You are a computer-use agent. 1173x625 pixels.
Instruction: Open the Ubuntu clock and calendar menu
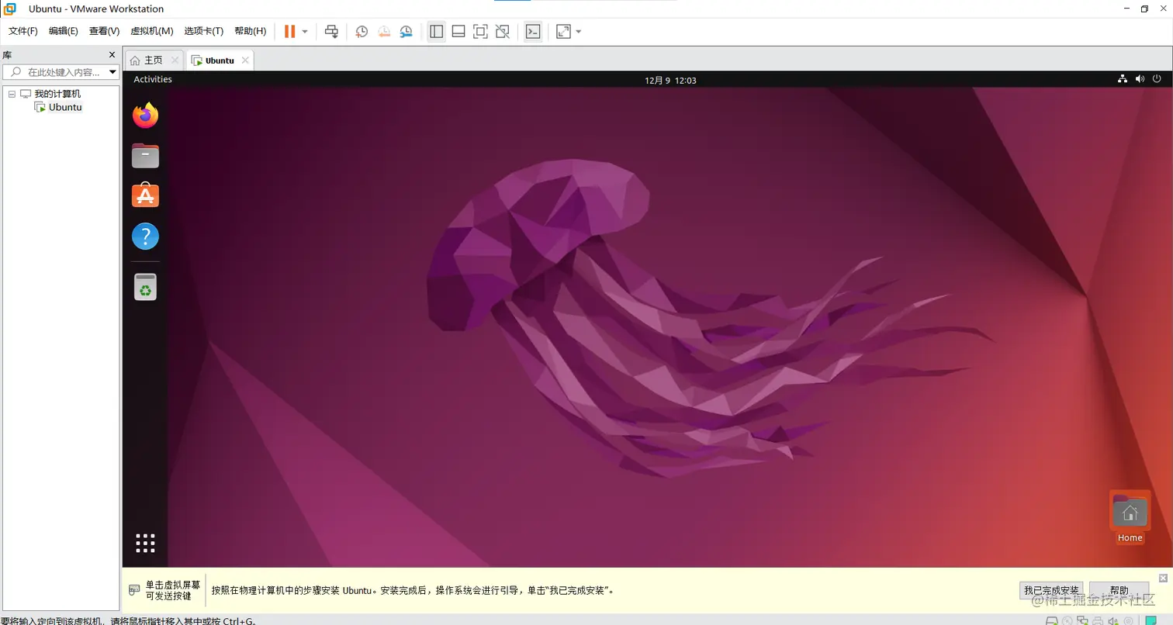click(x=670, y=80)
